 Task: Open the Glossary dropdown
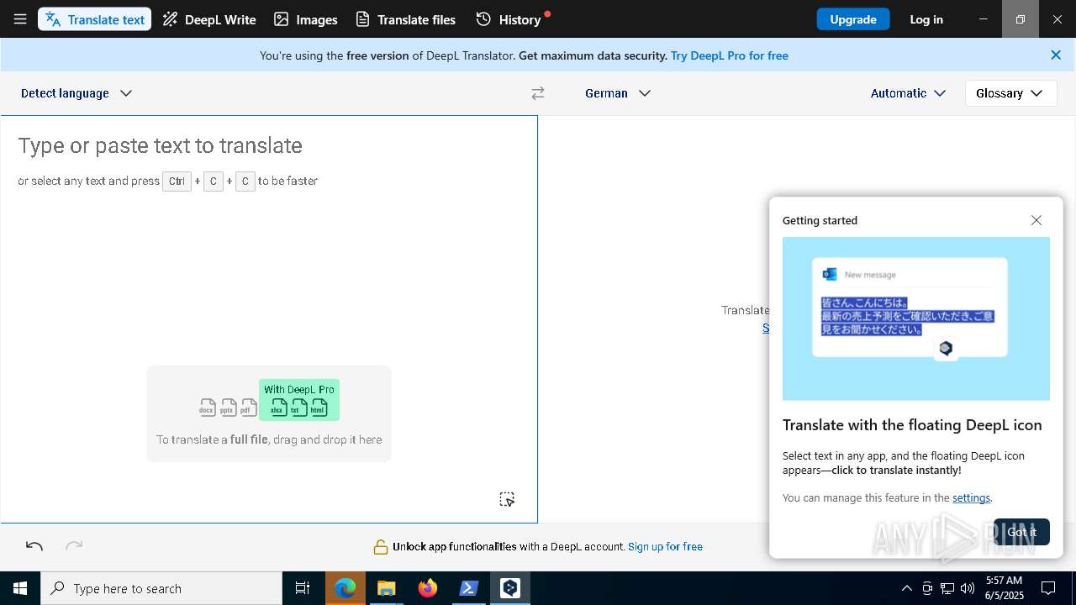click(1010, 93)
